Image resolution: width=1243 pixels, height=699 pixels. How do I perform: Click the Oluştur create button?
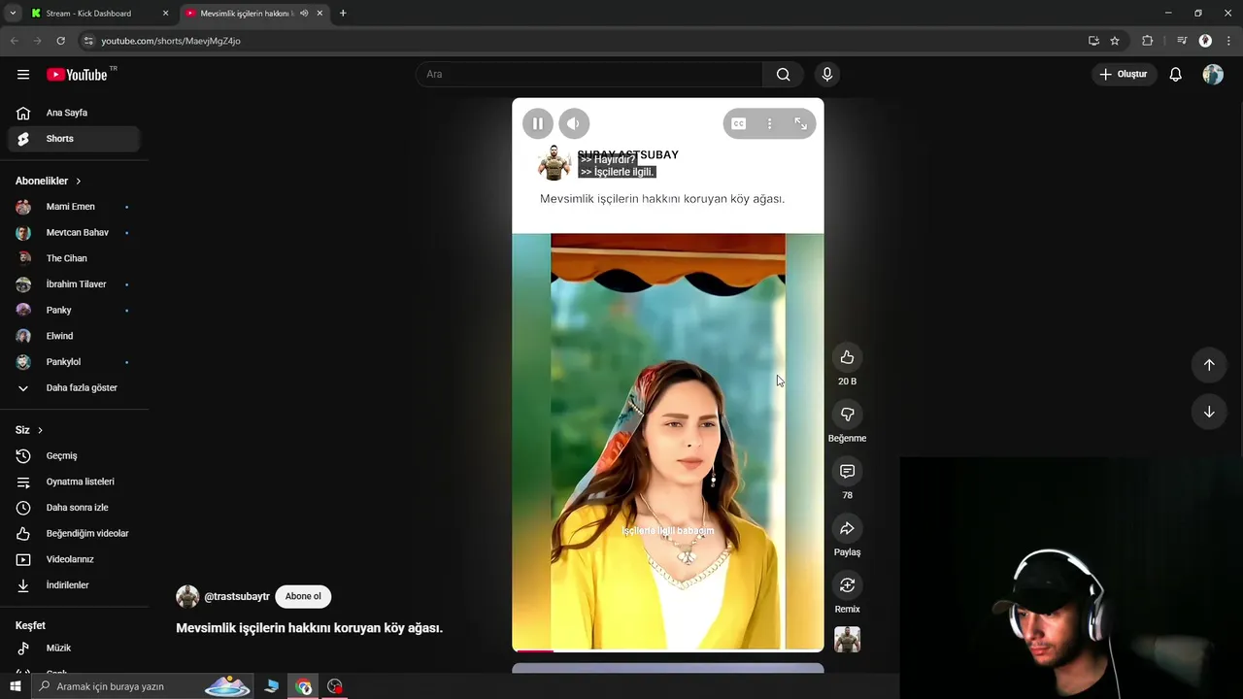pos(1124,75)
